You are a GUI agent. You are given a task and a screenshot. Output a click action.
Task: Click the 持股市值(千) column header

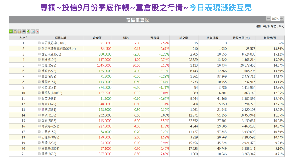tap(241, 38)
